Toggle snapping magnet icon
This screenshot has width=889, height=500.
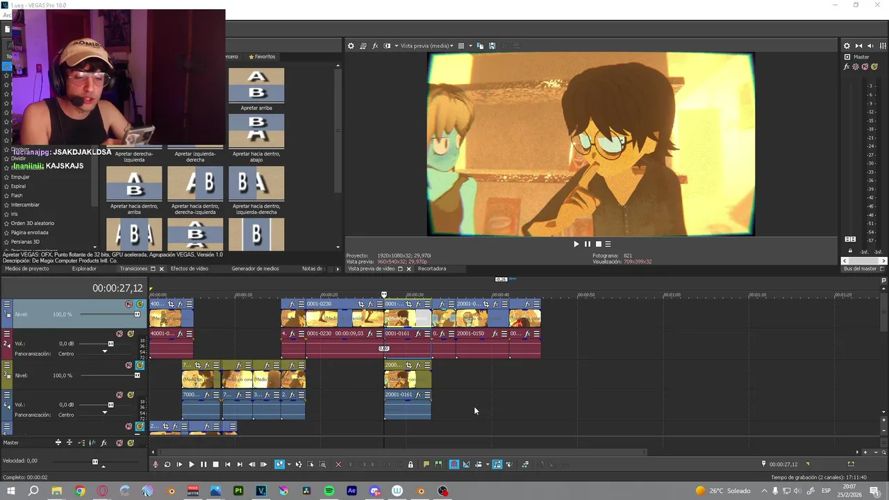pos(454,465)
